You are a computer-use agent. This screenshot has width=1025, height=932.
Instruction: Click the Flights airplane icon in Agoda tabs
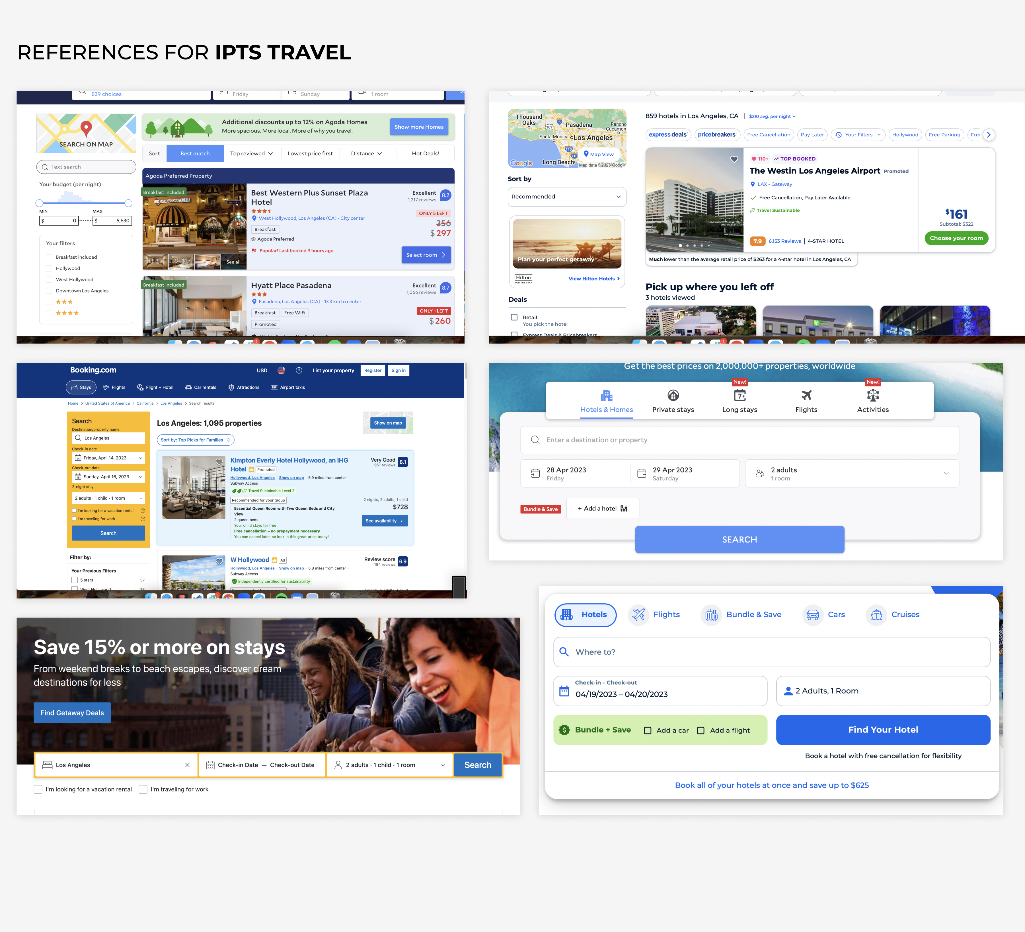[806, 395]
